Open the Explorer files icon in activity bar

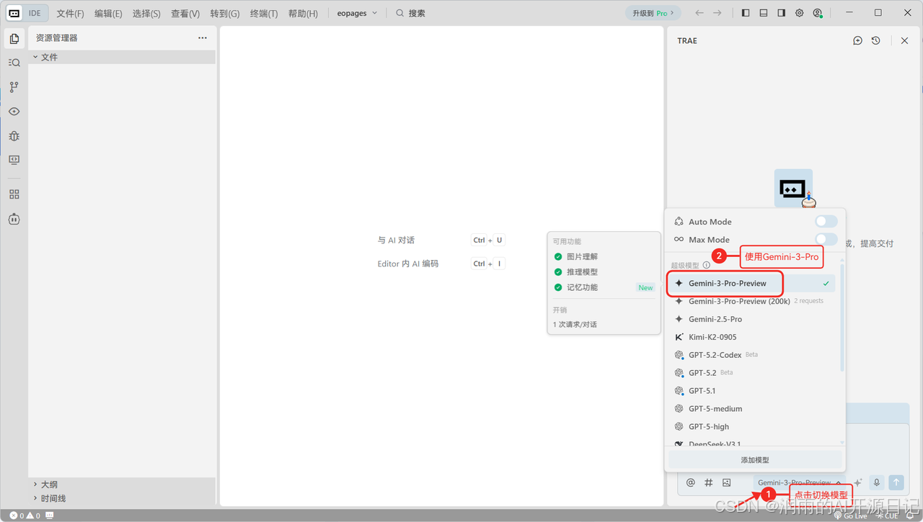(14, 38)
